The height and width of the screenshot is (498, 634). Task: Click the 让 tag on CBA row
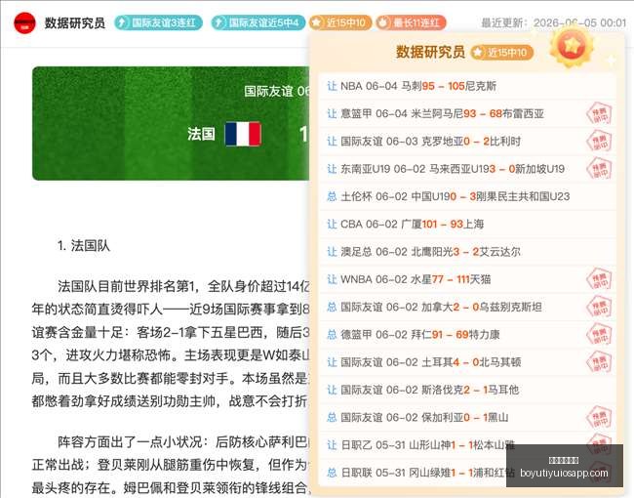[x=332, y=224]
